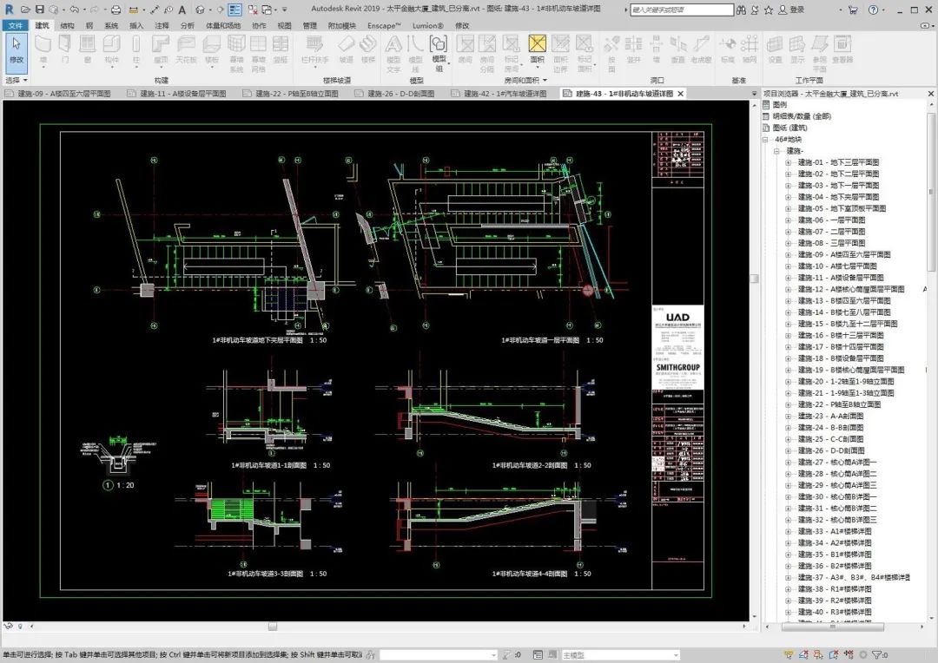
Task: Toggle thin lines icon in quick access toolbar
Action: click(x=235, y=10)
